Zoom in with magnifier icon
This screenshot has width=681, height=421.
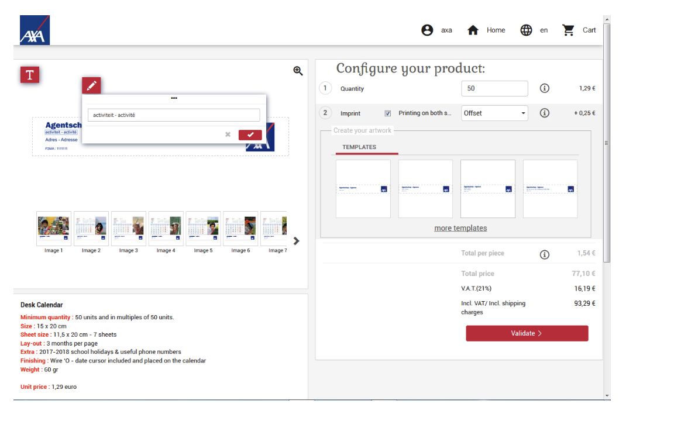(298, 71)
